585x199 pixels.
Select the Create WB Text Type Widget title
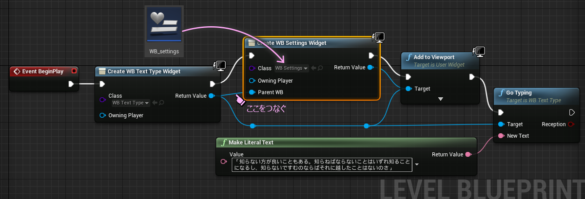click(144, 72)
